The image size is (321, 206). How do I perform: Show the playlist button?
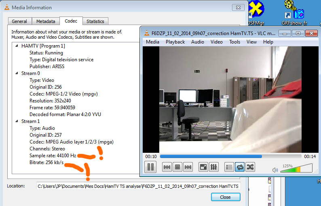(229, 167)
